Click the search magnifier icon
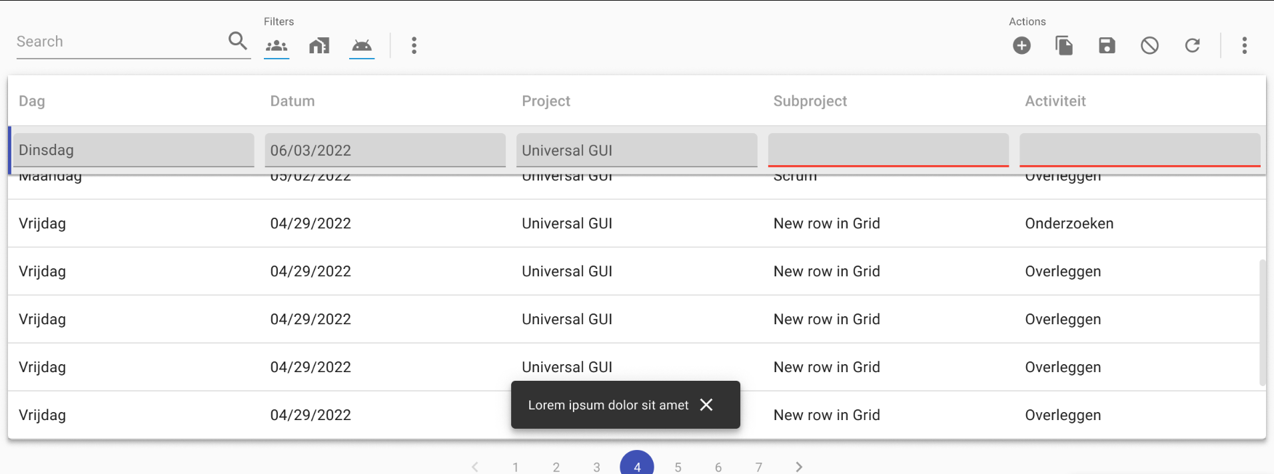This screenshot has width=1274, height=474. point(238,41)
